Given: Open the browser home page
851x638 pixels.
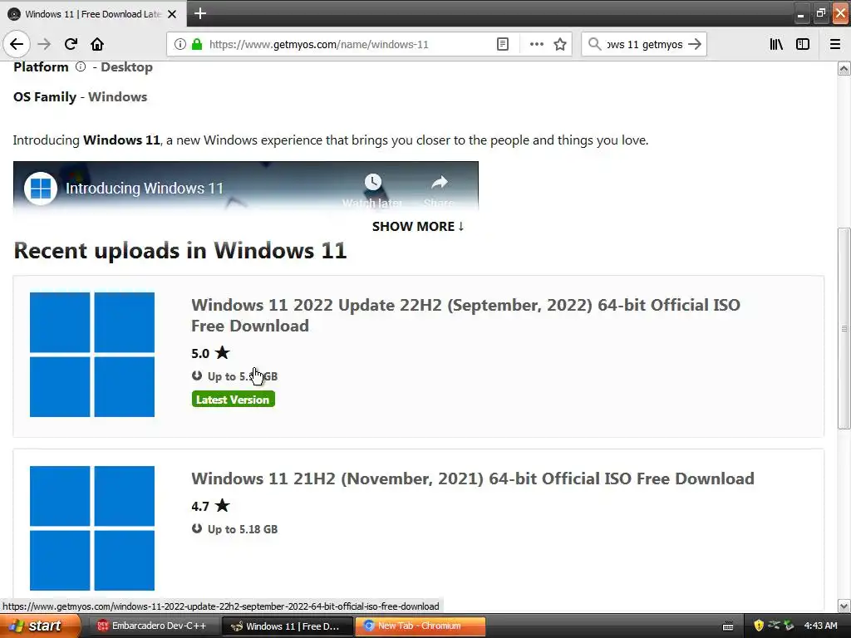Looking at the screenshot, I should click(x=97, y=44).
